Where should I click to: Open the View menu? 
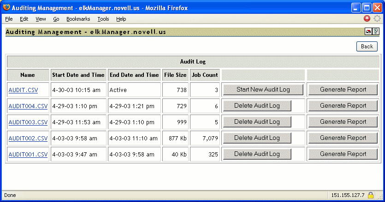[x=41, y=19]
